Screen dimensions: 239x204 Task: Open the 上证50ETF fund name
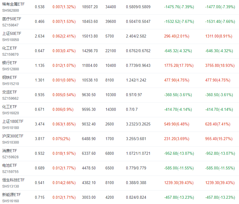[11, 33]
